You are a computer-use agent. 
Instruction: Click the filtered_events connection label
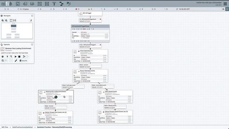[x=115, y=106]
